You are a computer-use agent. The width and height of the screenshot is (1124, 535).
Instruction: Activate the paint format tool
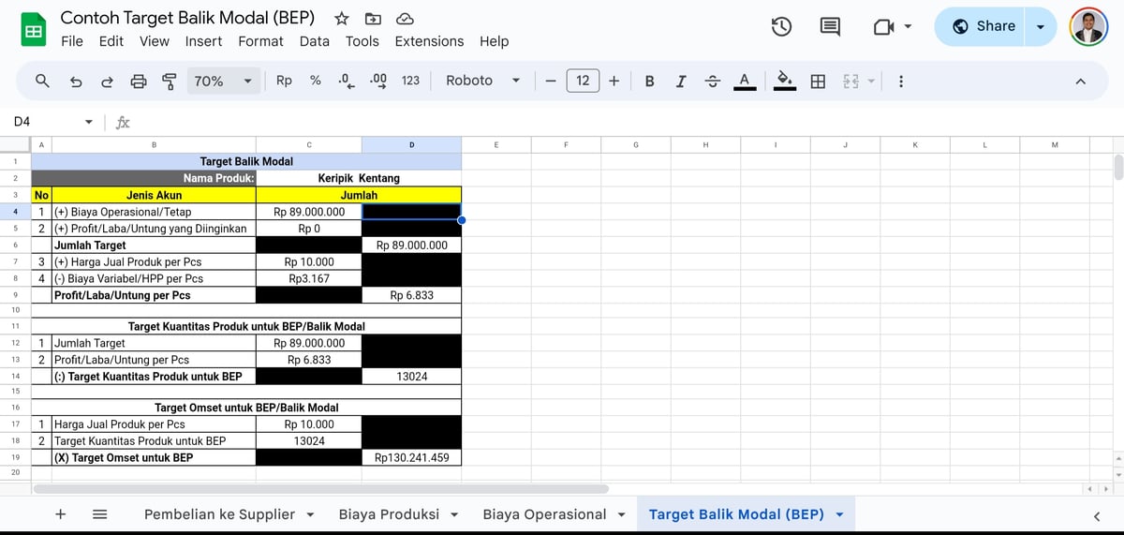[x=170, y=82]
